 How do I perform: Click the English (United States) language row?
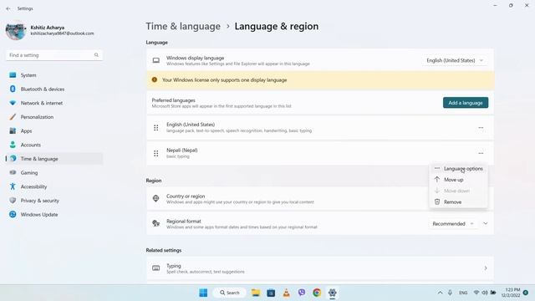point(320,128)
